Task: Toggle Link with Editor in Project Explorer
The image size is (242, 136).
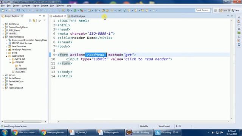Action: pos(34,21)
